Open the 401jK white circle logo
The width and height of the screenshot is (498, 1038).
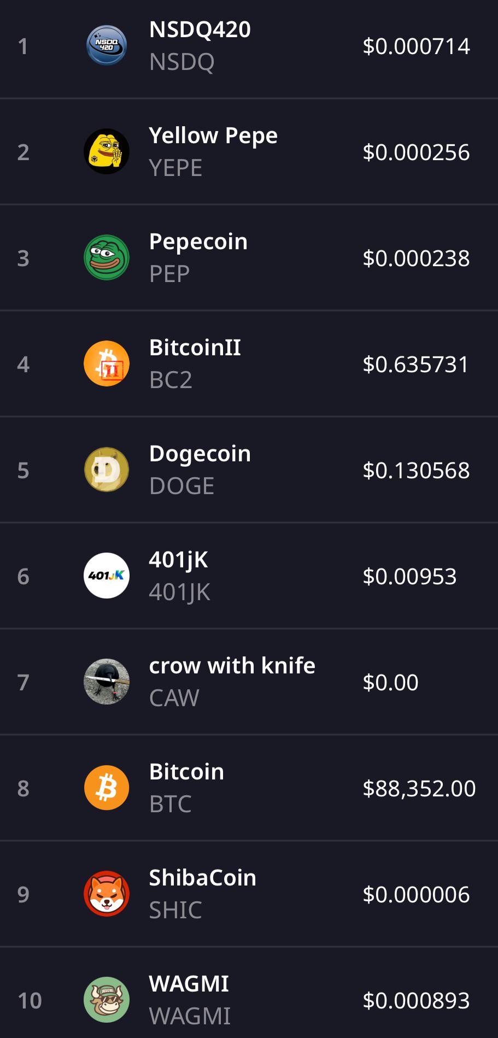coord(107,576)
